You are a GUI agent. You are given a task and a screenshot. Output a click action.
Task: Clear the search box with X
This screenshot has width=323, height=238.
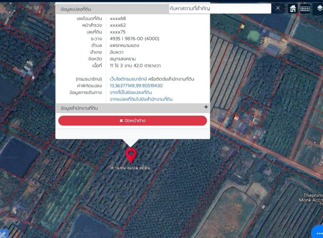278,8
